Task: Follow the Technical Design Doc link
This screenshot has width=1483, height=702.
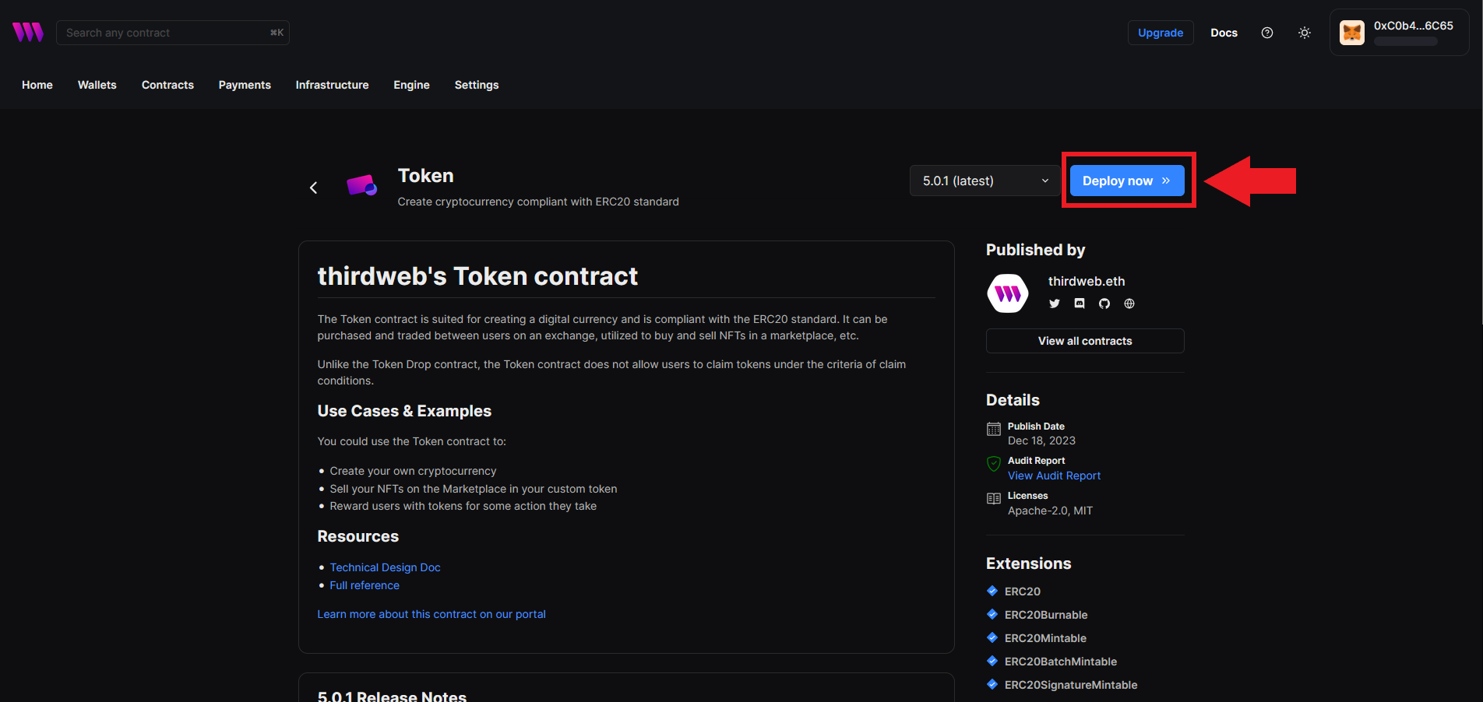Action: (x=385, y=567)
